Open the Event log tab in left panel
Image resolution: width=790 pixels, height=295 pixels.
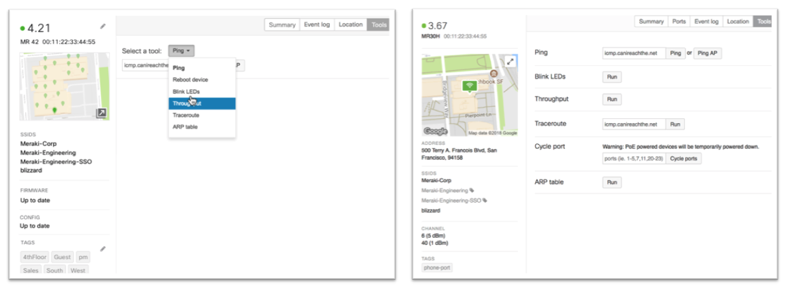pos(317,25)
